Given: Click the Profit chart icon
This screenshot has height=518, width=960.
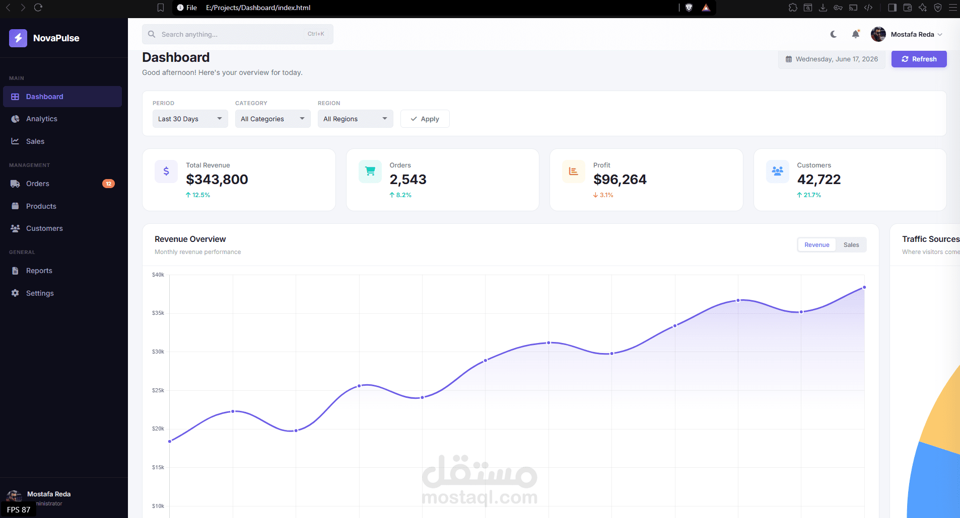Looking at the screenshot, I should (574, 171).
